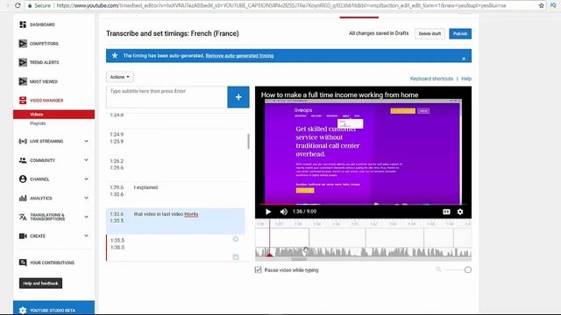This screenshot has height=315, width=561.
Task: Click the Video Manager icon
Action: 23,101
